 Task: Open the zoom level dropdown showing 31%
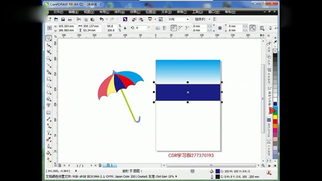(x=188, y=19)
